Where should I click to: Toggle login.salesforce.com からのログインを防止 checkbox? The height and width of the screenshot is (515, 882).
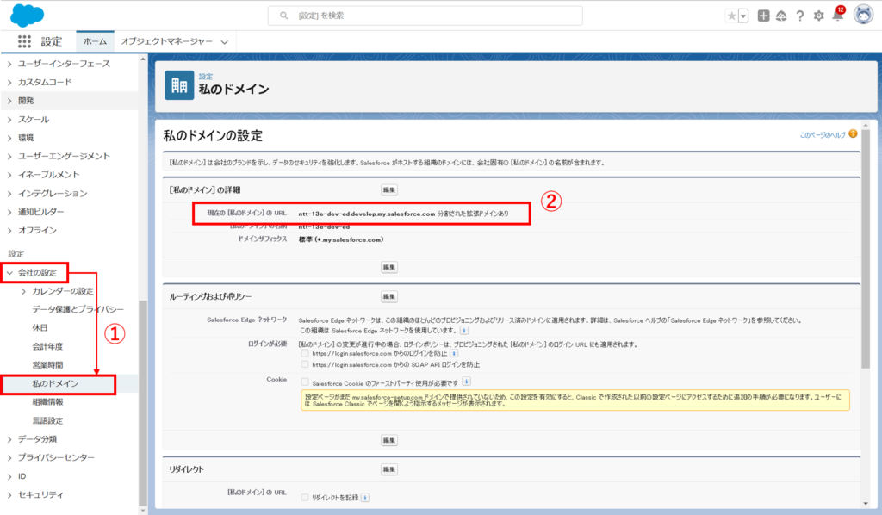point(305,353)
